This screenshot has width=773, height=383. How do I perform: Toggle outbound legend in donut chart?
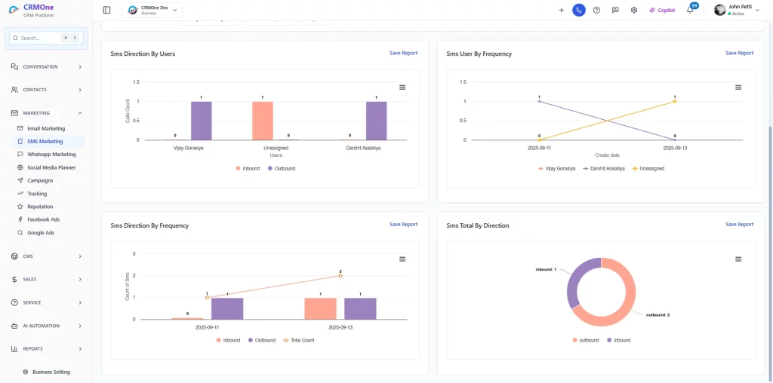click(586, 340)
